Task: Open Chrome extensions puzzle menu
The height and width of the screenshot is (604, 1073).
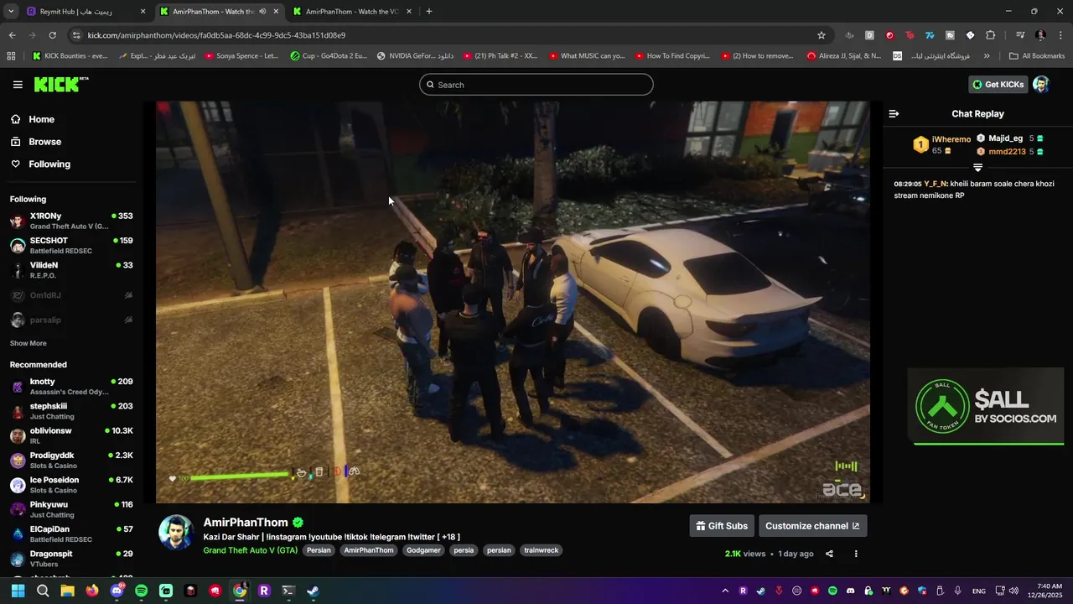Action: click(x=990, y=35)
